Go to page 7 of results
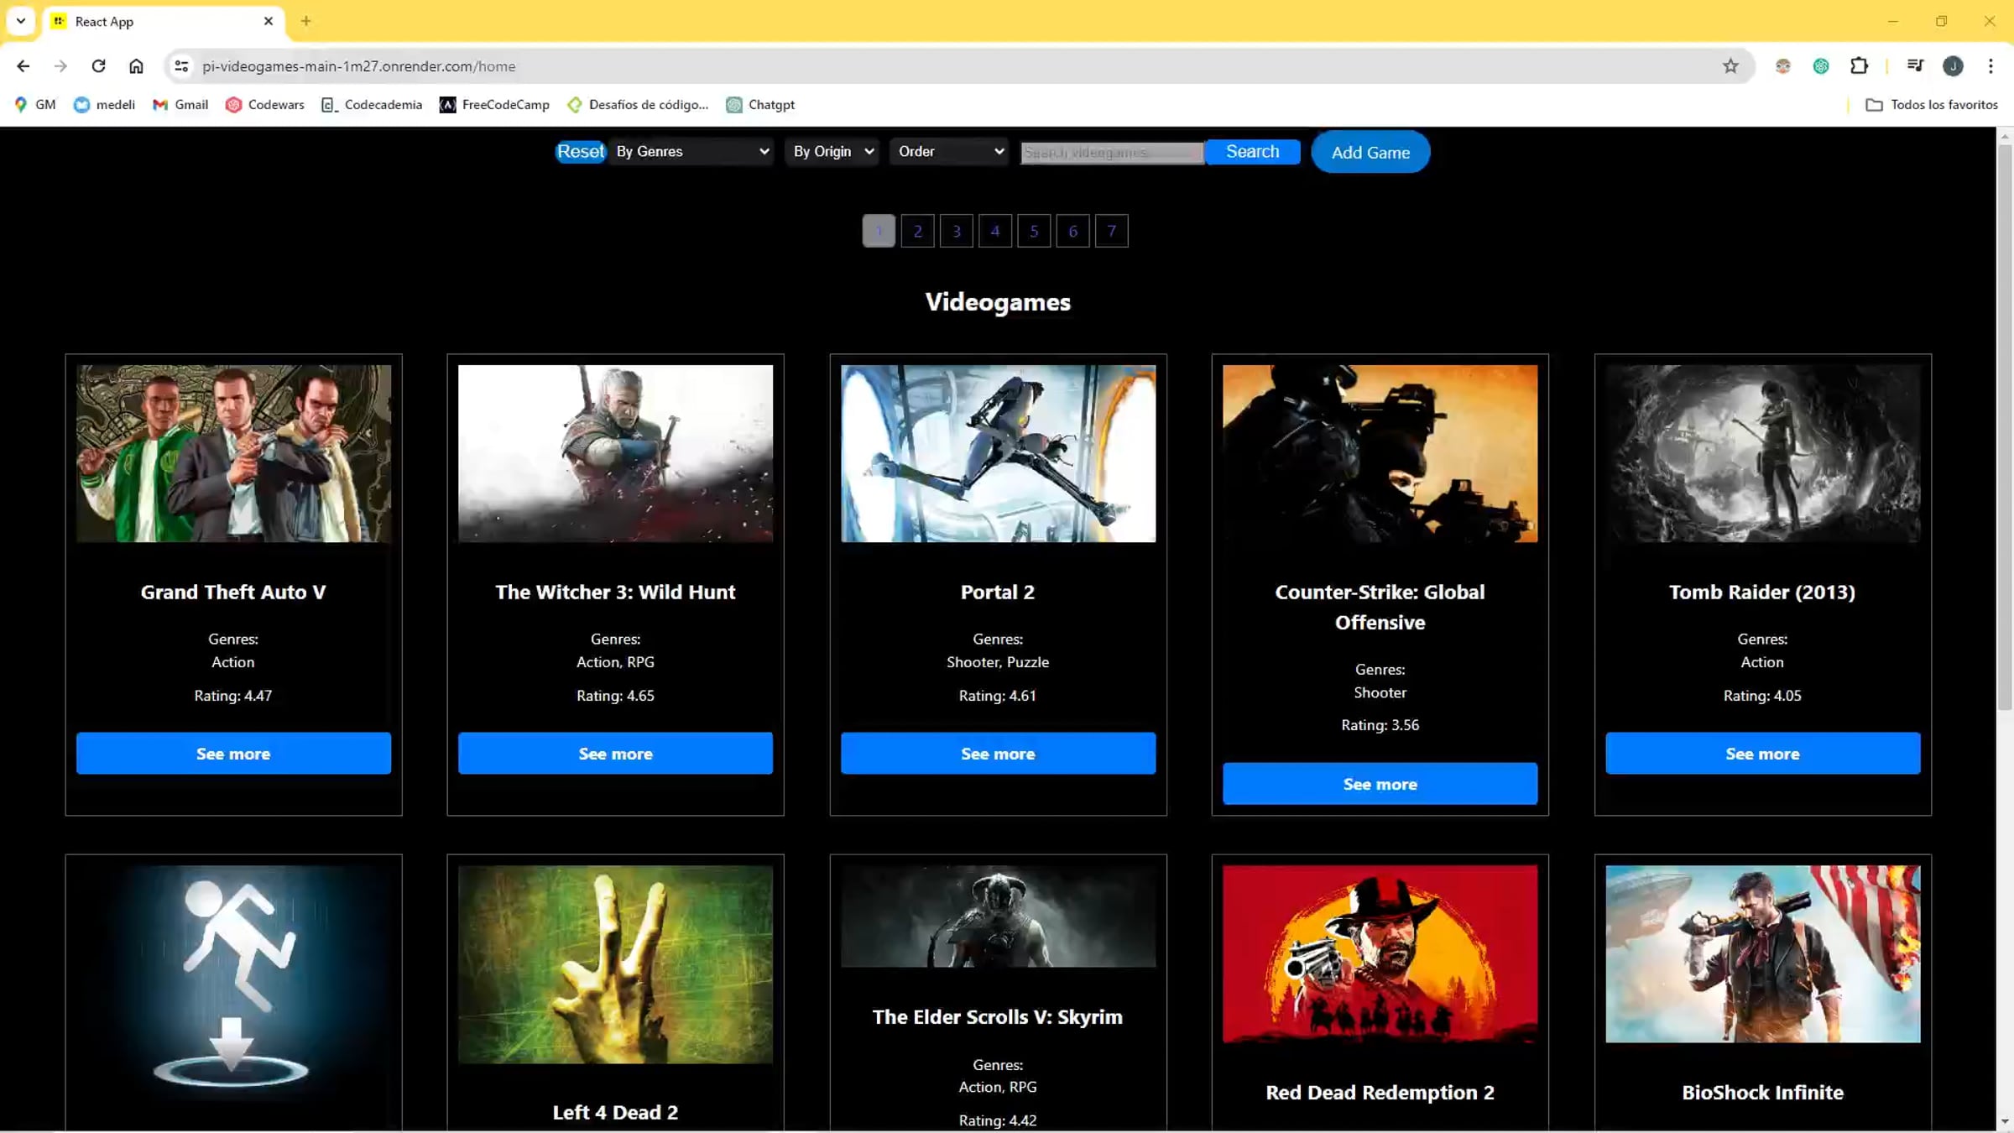This screenshot has width=2014, height=1133. click(x=1111, y=232)
